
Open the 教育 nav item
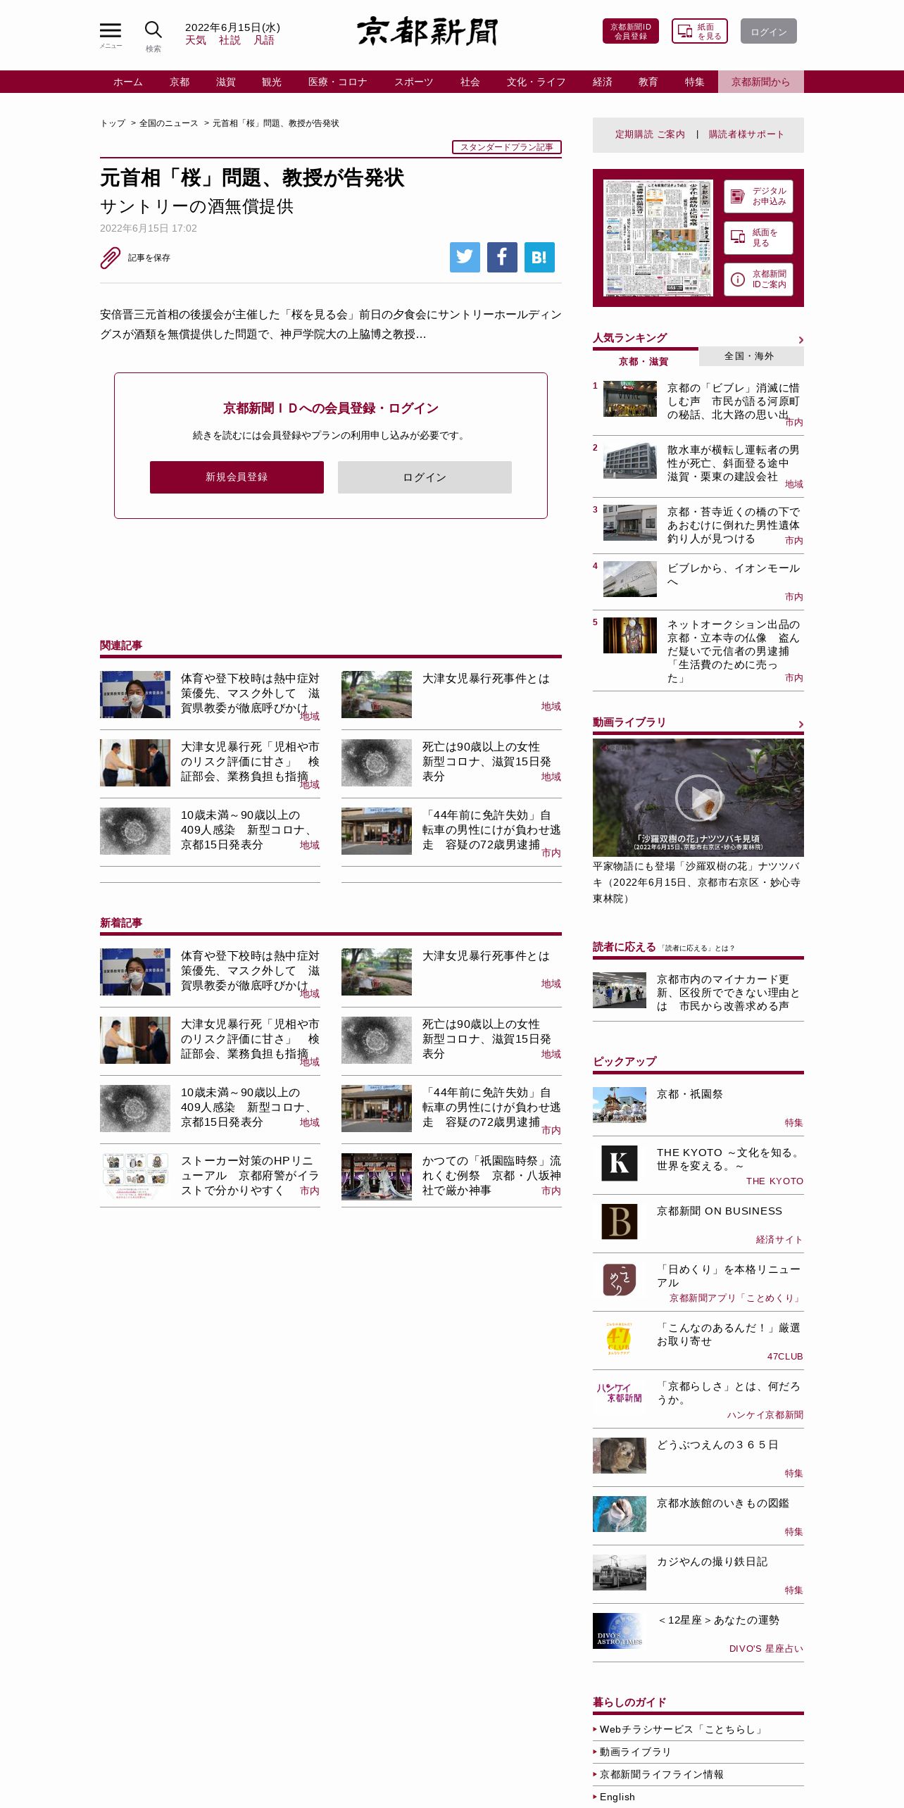click(x=648, y=82)
